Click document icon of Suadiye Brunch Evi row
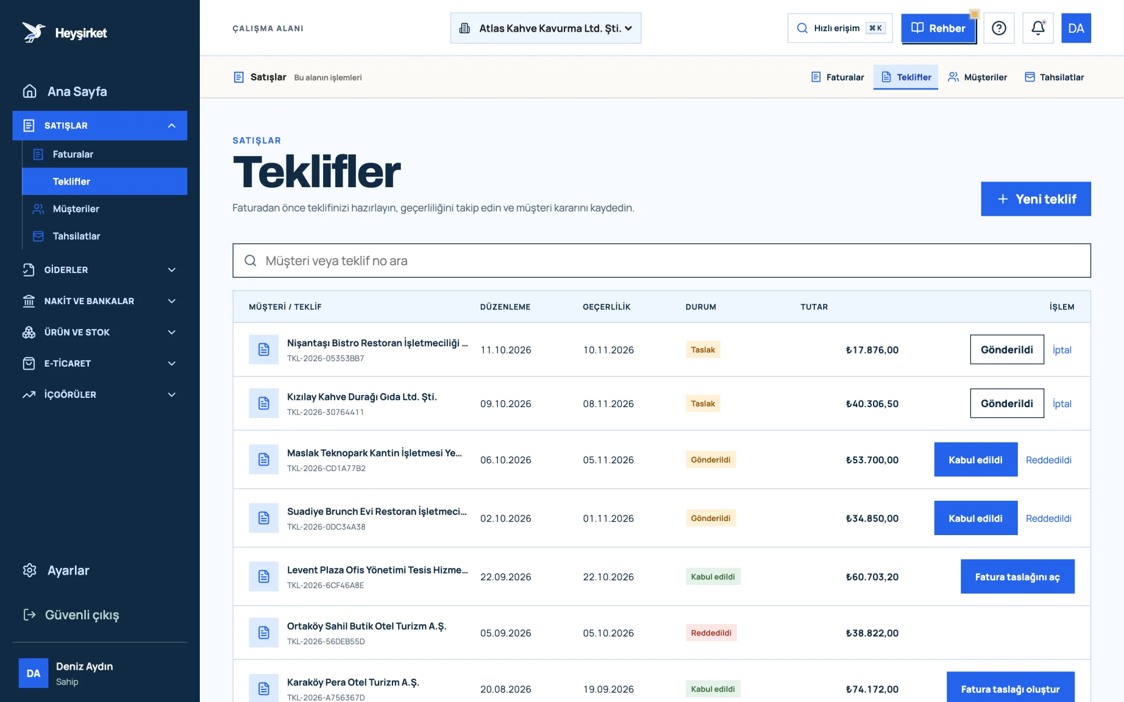The height and width of the screenshot is (702, 1124). (264, 518)
